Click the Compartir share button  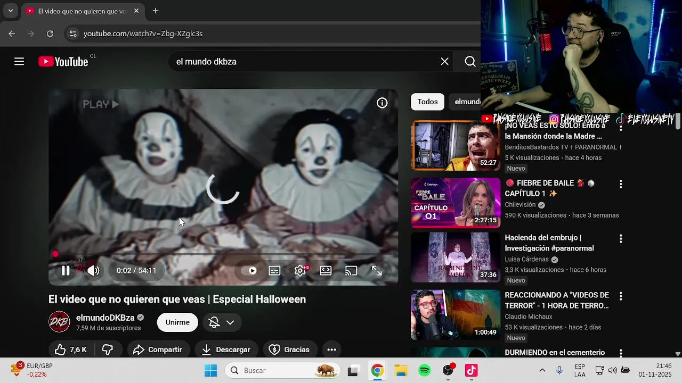158,349
